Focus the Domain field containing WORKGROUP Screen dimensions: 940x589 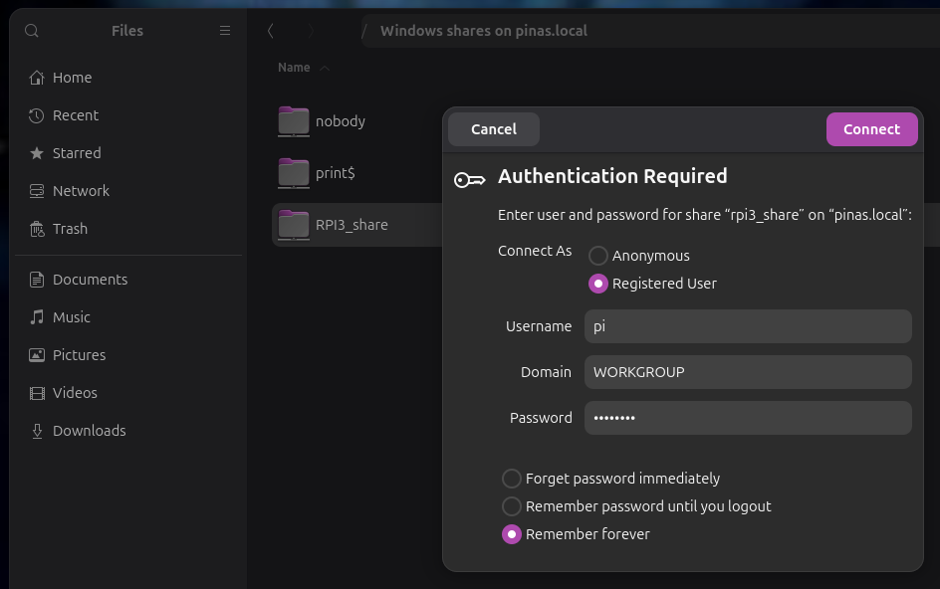coord(748,372)
